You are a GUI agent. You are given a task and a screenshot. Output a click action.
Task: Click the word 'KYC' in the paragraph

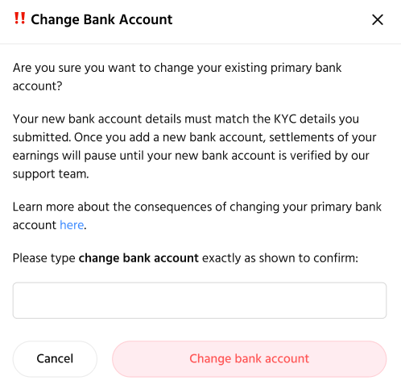tap(285, 119)
